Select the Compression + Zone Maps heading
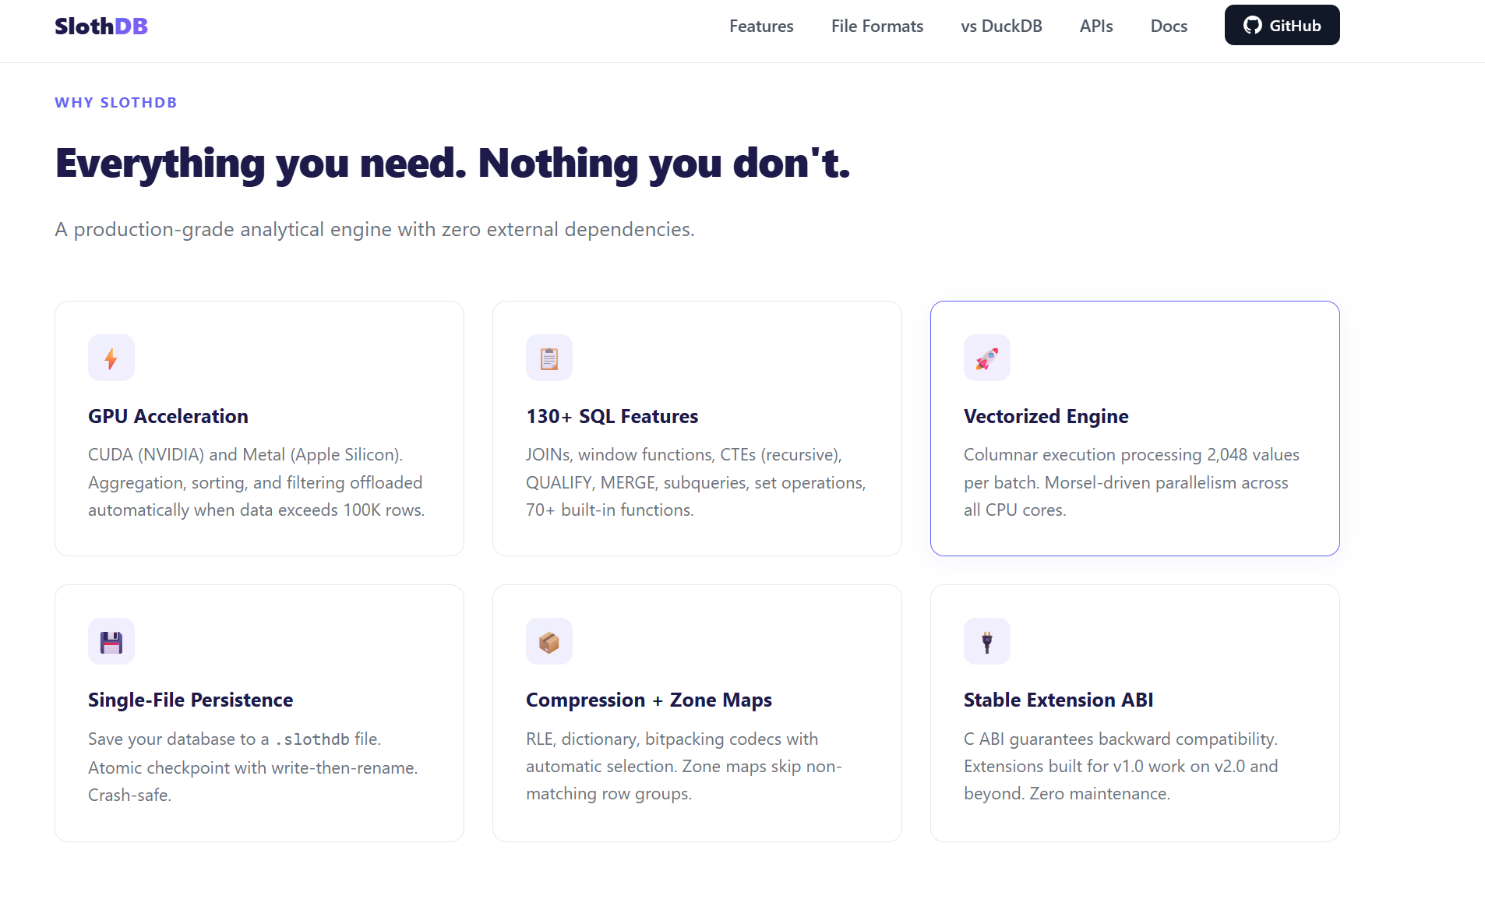The image size is (1485, 903). [x=648, y=700]
